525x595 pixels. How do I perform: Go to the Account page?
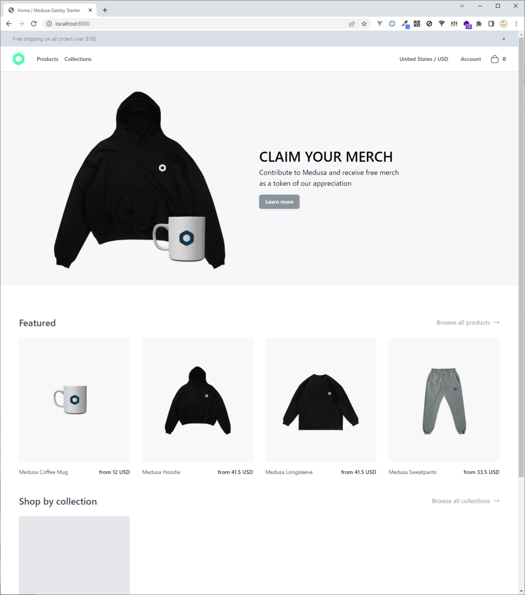[471, 59]
